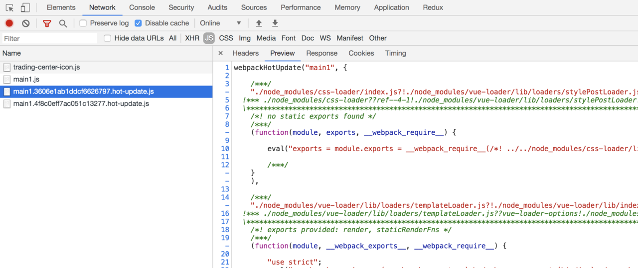
Task: Switch to the Performance panel
Action: pyautogui.click(x=301, y=7)
